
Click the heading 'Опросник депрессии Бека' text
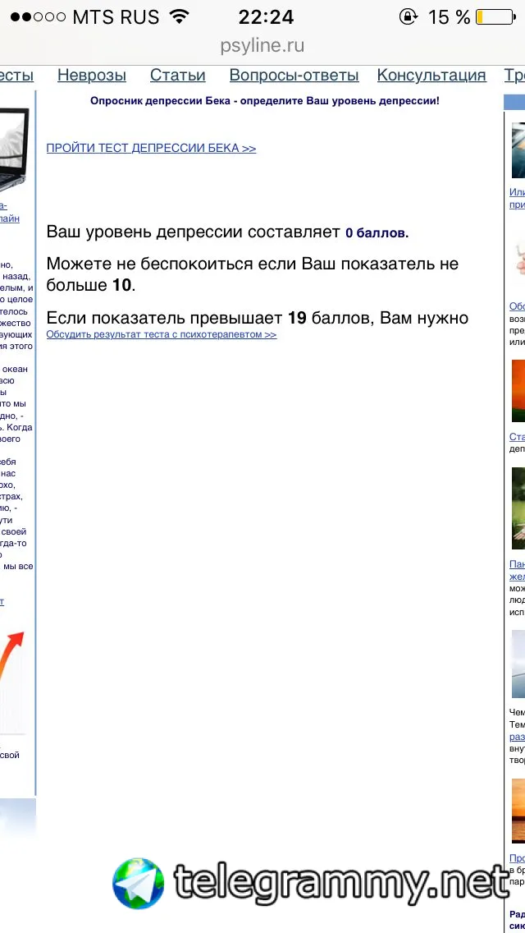point(160,100)
